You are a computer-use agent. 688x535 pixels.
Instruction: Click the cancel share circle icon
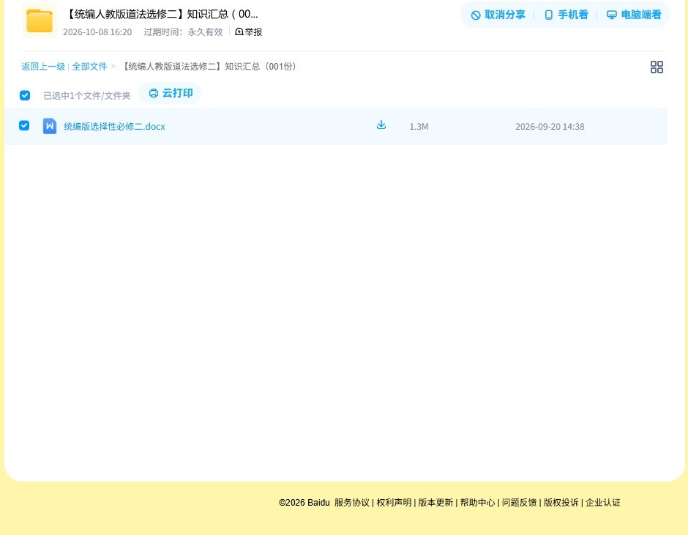pos(476,15)
